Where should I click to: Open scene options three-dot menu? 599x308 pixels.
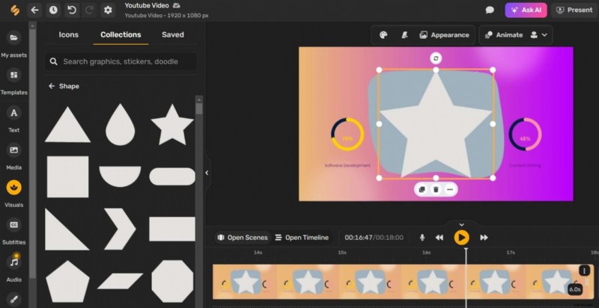click(x=584, y=271)
